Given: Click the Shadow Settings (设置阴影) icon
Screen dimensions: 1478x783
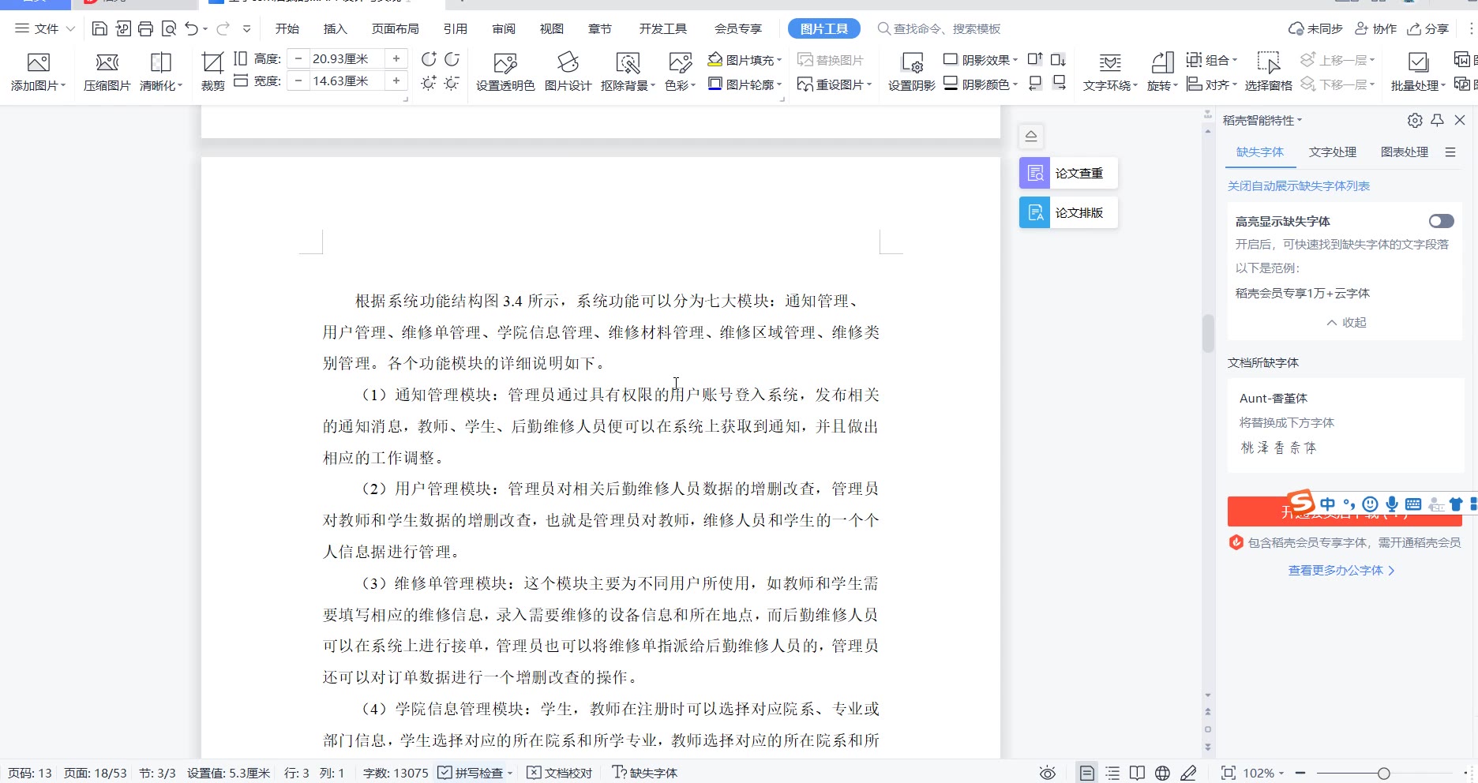Looking at the screenshot, I should click(x=912, y=63).
